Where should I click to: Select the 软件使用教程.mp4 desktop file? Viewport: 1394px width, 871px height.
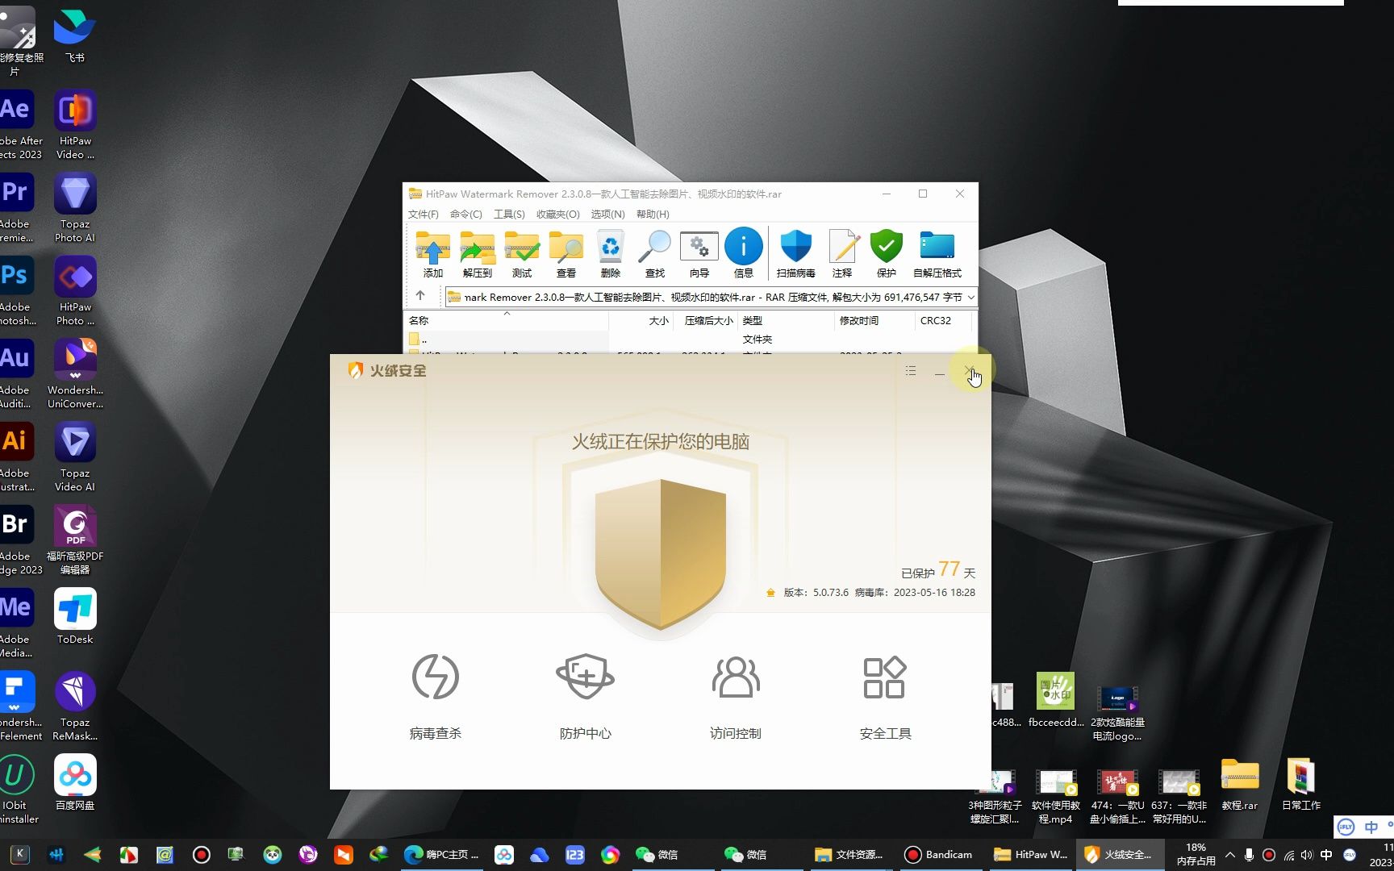point(1056,796)
